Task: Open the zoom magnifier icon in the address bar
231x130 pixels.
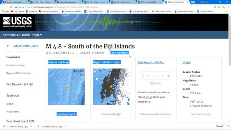Action: point(215,7)
